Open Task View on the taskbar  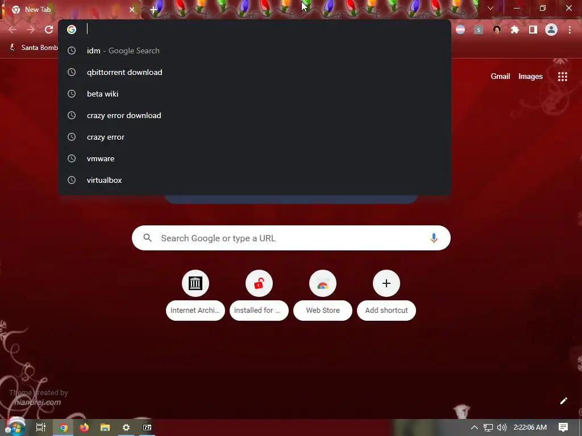pos(41,427)
